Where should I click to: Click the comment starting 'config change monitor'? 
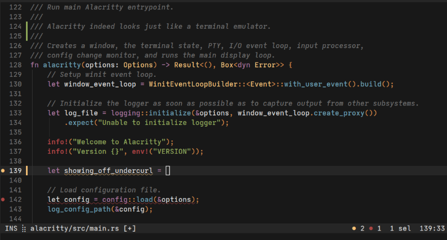coord(152,55)
